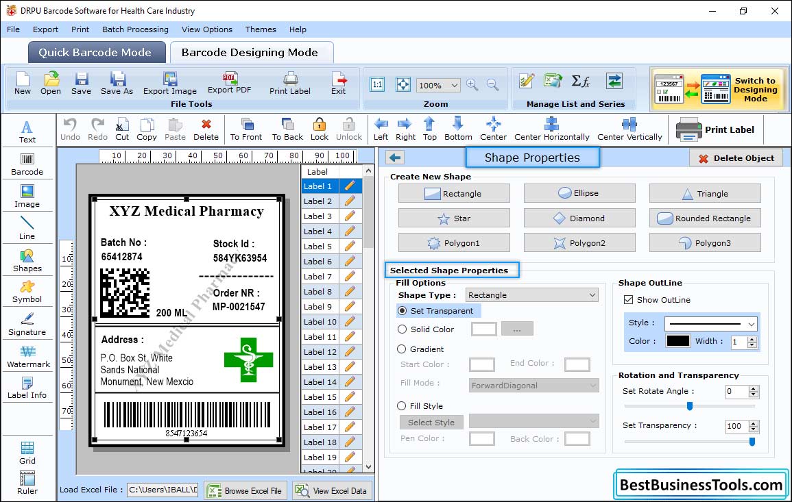Screen dimensions: 792x502
Task: Select the Set Transparent radio button
Action: coord(402,311)
